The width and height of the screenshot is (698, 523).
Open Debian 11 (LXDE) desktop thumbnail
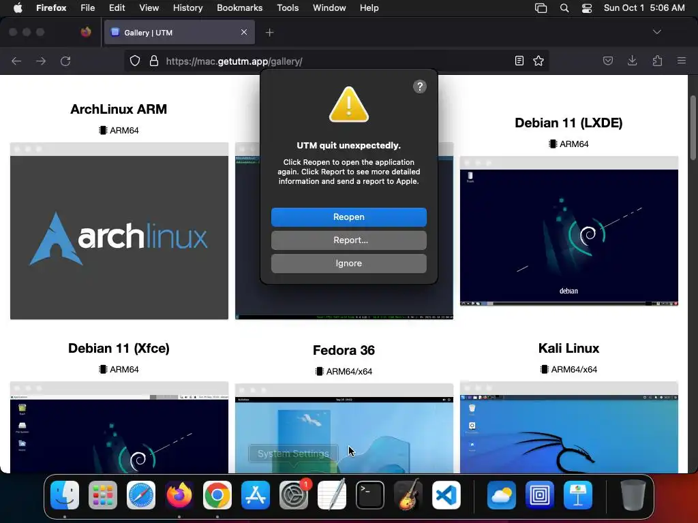569,231
